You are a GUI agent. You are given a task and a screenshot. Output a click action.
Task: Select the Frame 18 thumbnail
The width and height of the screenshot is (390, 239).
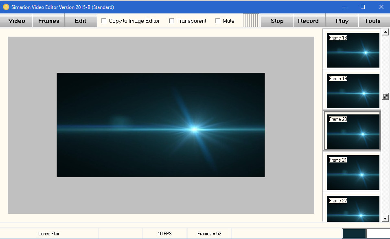(x=352, y=49)
